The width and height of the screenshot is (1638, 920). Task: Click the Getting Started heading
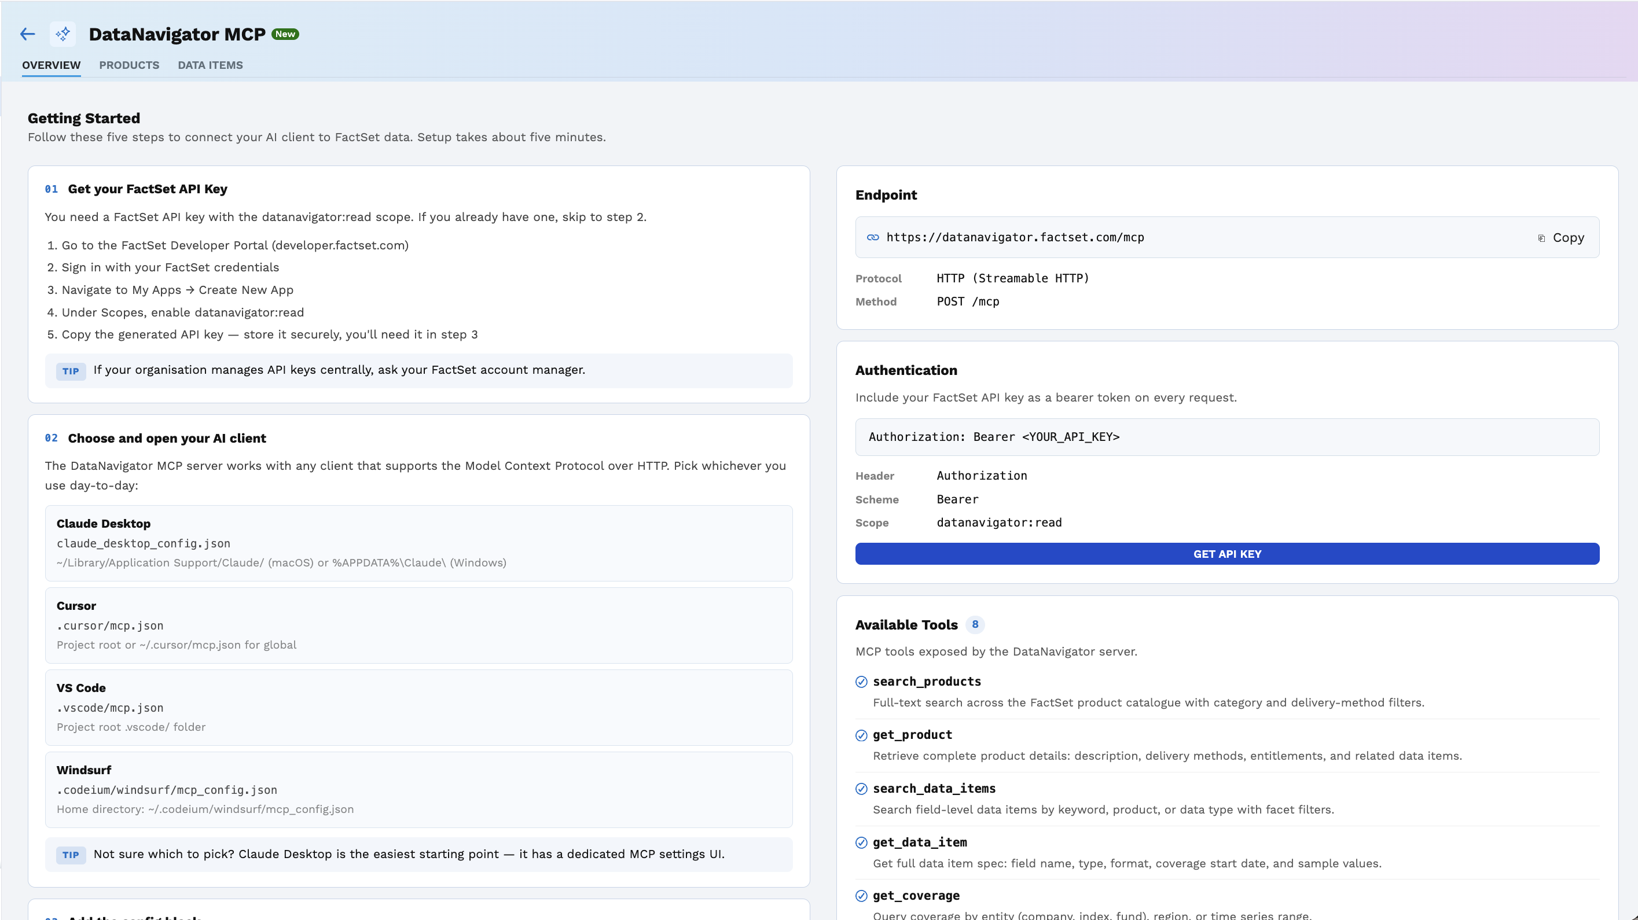(x=83, y=118)
